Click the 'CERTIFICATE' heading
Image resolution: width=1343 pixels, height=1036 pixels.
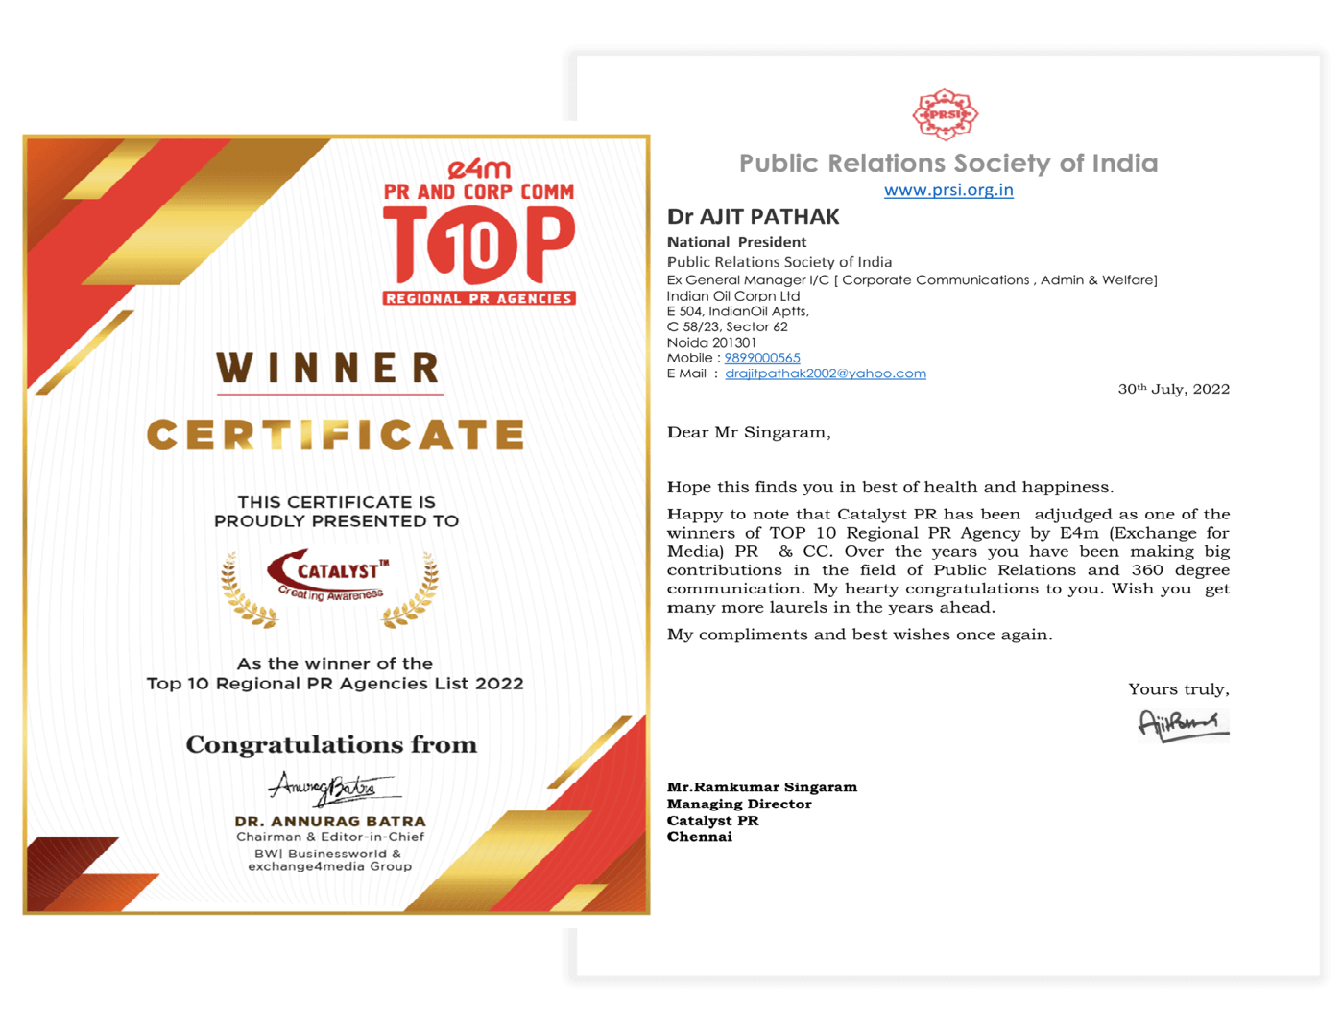coord(335,435)
